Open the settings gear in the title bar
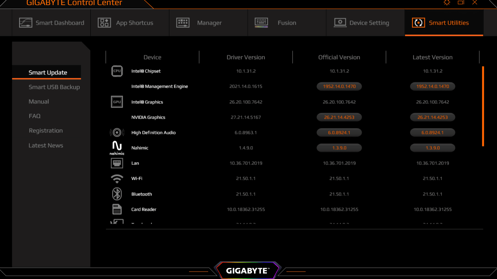This screenshot has width=497, height=279. tap(447, 2)
